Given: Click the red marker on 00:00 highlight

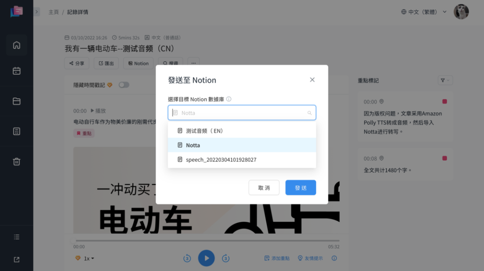Looking at the screenshot, I should point(445,102).
